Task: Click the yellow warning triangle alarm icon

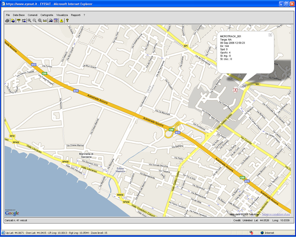Action: (61, 21)
